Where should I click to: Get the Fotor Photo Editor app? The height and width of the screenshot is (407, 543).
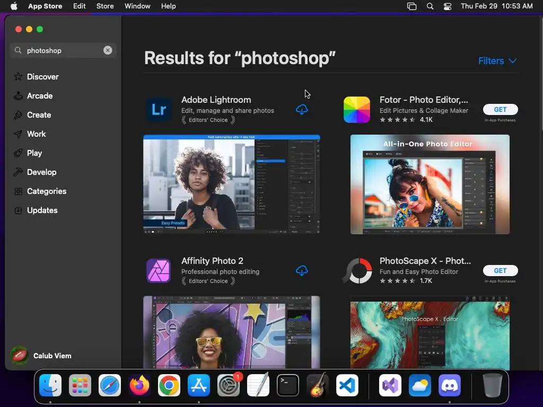pos(500,109)
